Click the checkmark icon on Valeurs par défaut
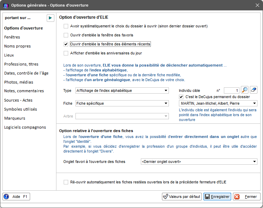The height and width of the screenshot is (208, 263). 165,197
